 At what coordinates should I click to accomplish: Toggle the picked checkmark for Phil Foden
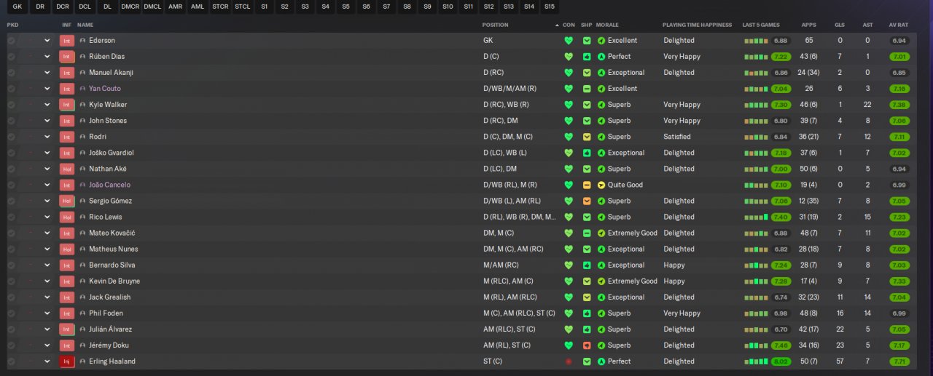tap(11, 313)
